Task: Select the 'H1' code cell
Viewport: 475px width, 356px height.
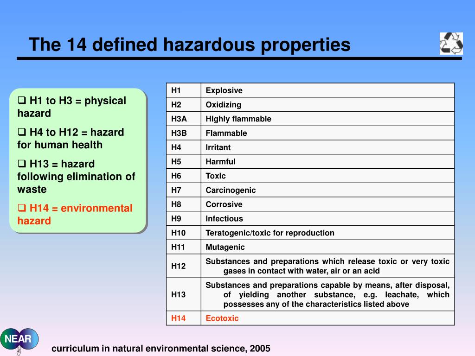Action: tap(184, 90)
